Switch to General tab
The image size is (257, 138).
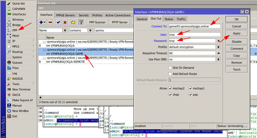pos(142,19)
